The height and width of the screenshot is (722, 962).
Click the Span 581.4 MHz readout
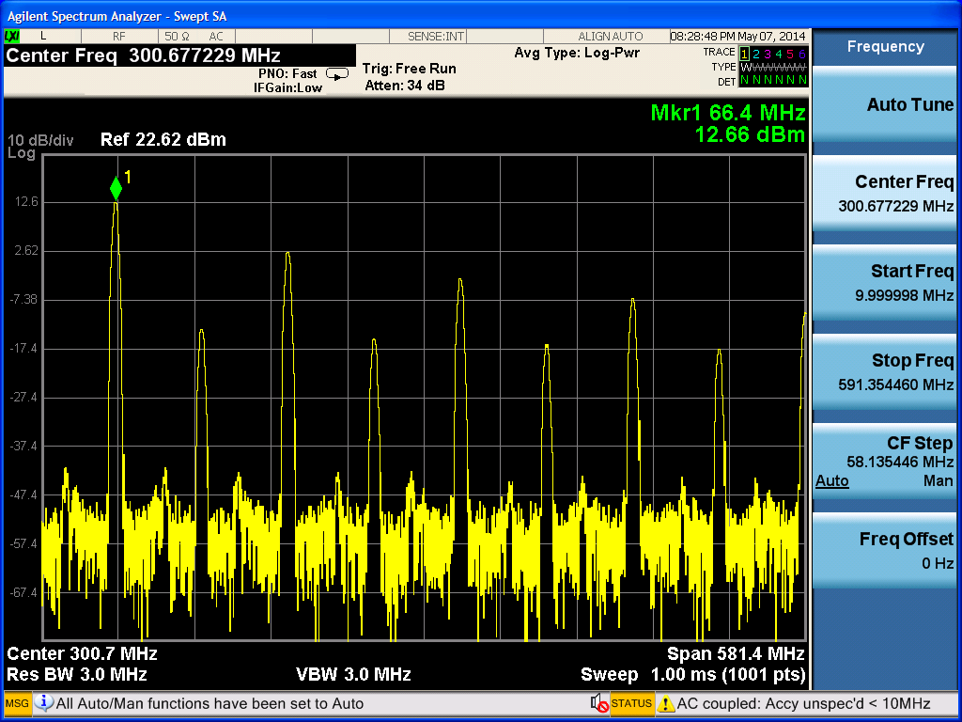tap(736, 653)
